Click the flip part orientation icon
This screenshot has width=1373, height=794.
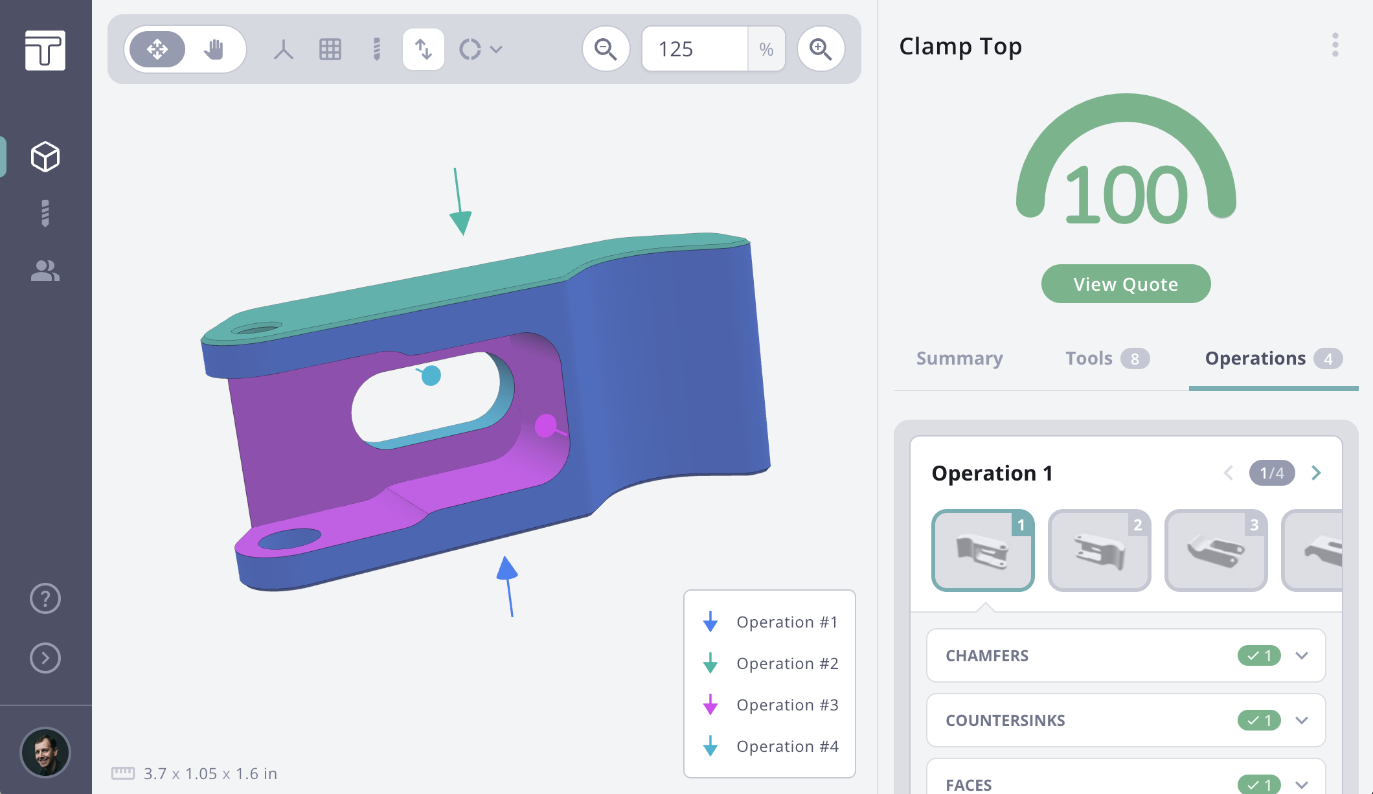point(423,49)
